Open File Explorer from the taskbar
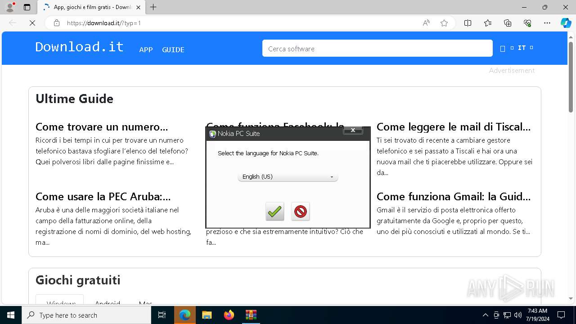Screen dimensions: 576x324 point(207,315)
